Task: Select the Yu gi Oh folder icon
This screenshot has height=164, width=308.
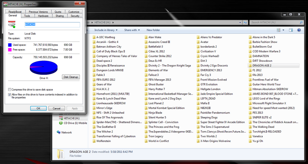Action: click(x=250, y=141)
